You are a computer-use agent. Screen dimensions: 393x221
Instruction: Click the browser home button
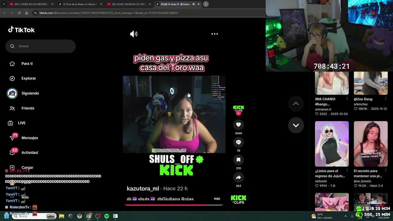pyautogui.click(x=26, y=13)
